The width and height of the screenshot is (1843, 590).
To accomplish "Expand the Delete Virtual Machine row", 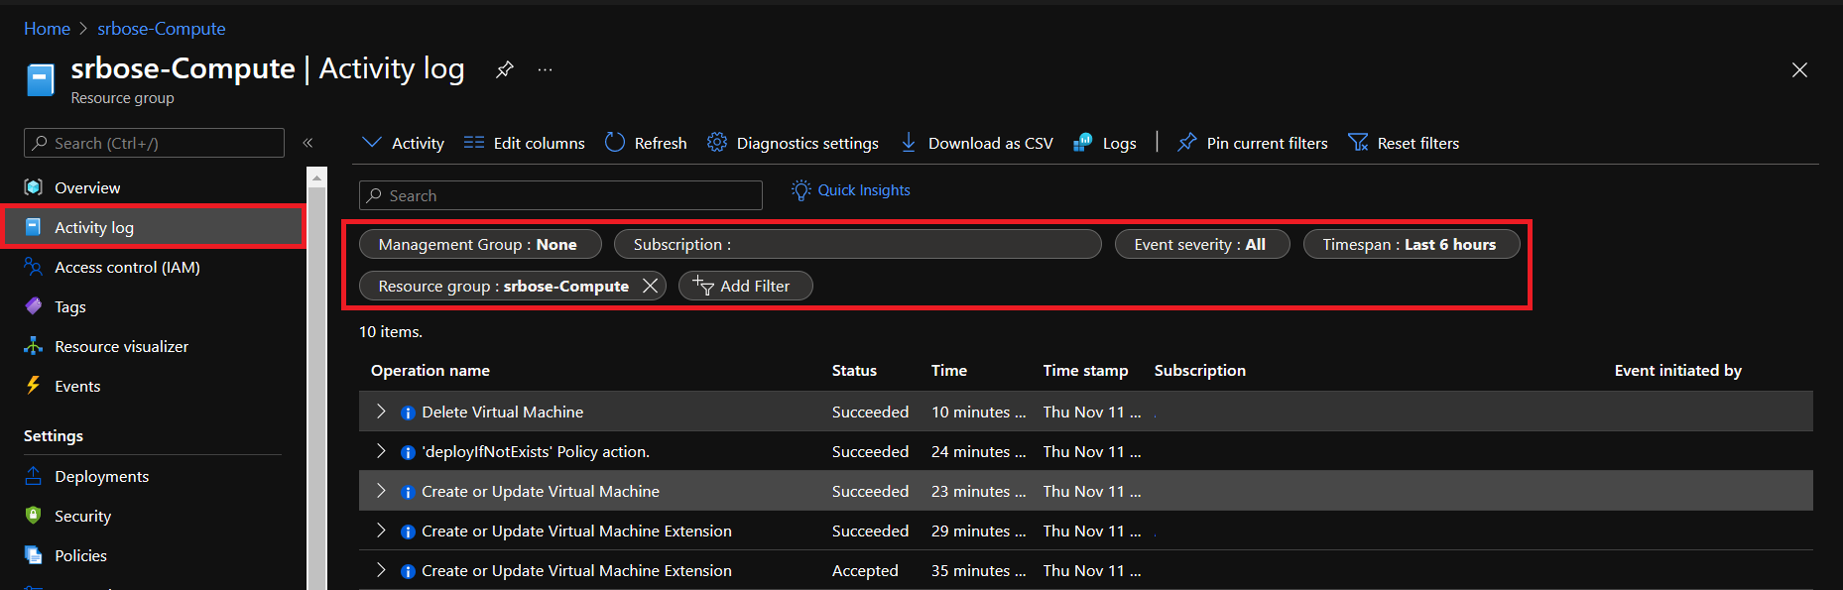I will (381, 412).
